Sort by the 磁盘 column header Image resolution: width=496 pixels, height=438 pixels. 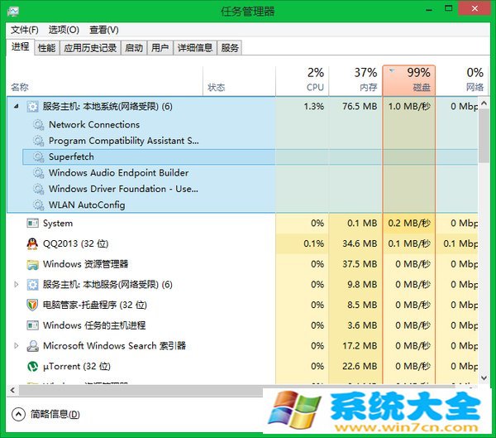409,80
